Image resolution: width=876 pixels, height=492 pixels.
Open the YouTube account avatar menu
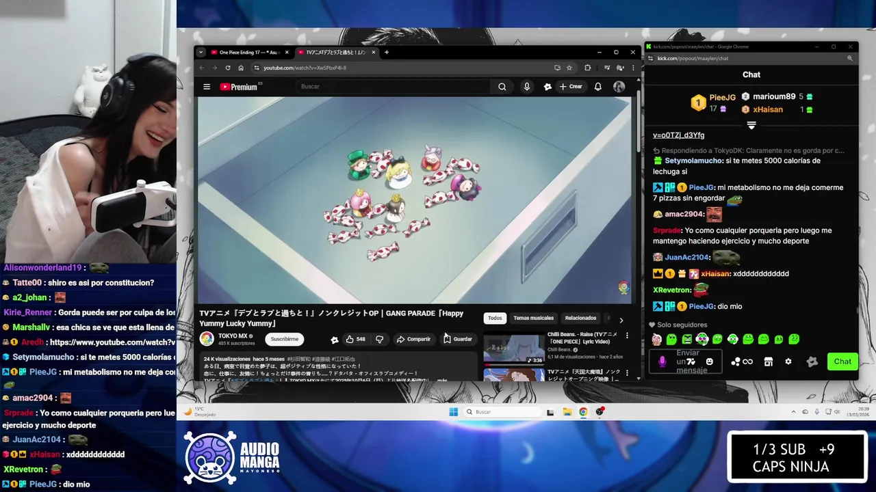coord(619,87)
